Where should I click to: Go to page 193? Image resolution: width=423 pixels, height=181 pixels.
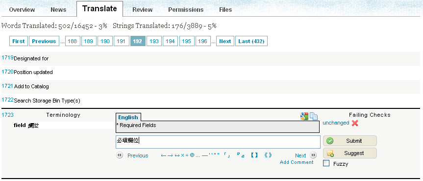[x=154, y=41]
